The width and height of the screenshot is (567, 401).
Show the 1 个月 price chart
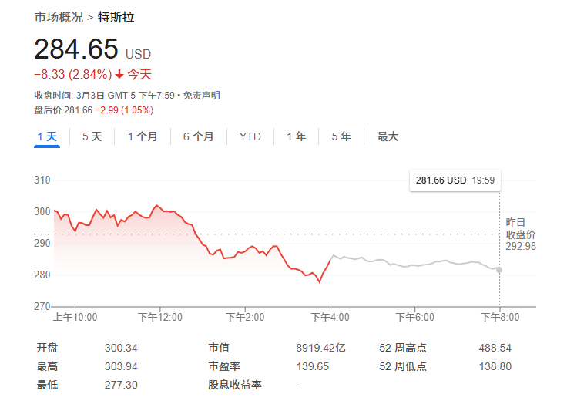click(x=143, y=136)
